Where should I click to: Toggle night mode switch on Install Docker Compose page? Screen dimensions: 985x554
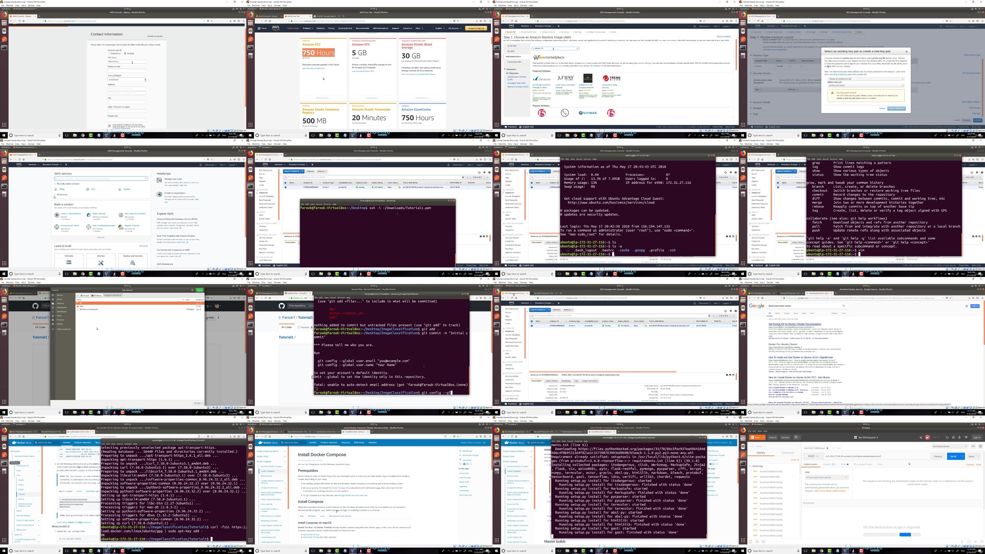click(466, 464)
